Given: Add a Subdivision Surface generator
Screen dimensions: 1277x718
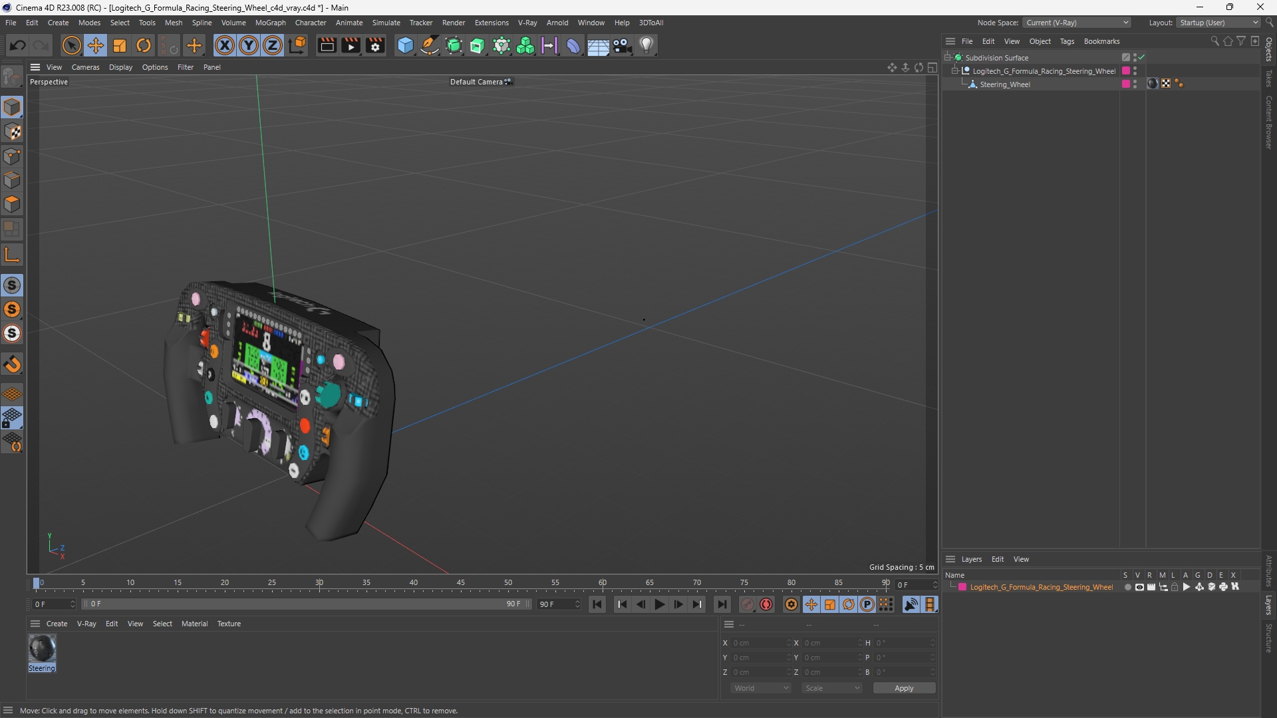Looking at the screenshot, I should tap(454, 45).
